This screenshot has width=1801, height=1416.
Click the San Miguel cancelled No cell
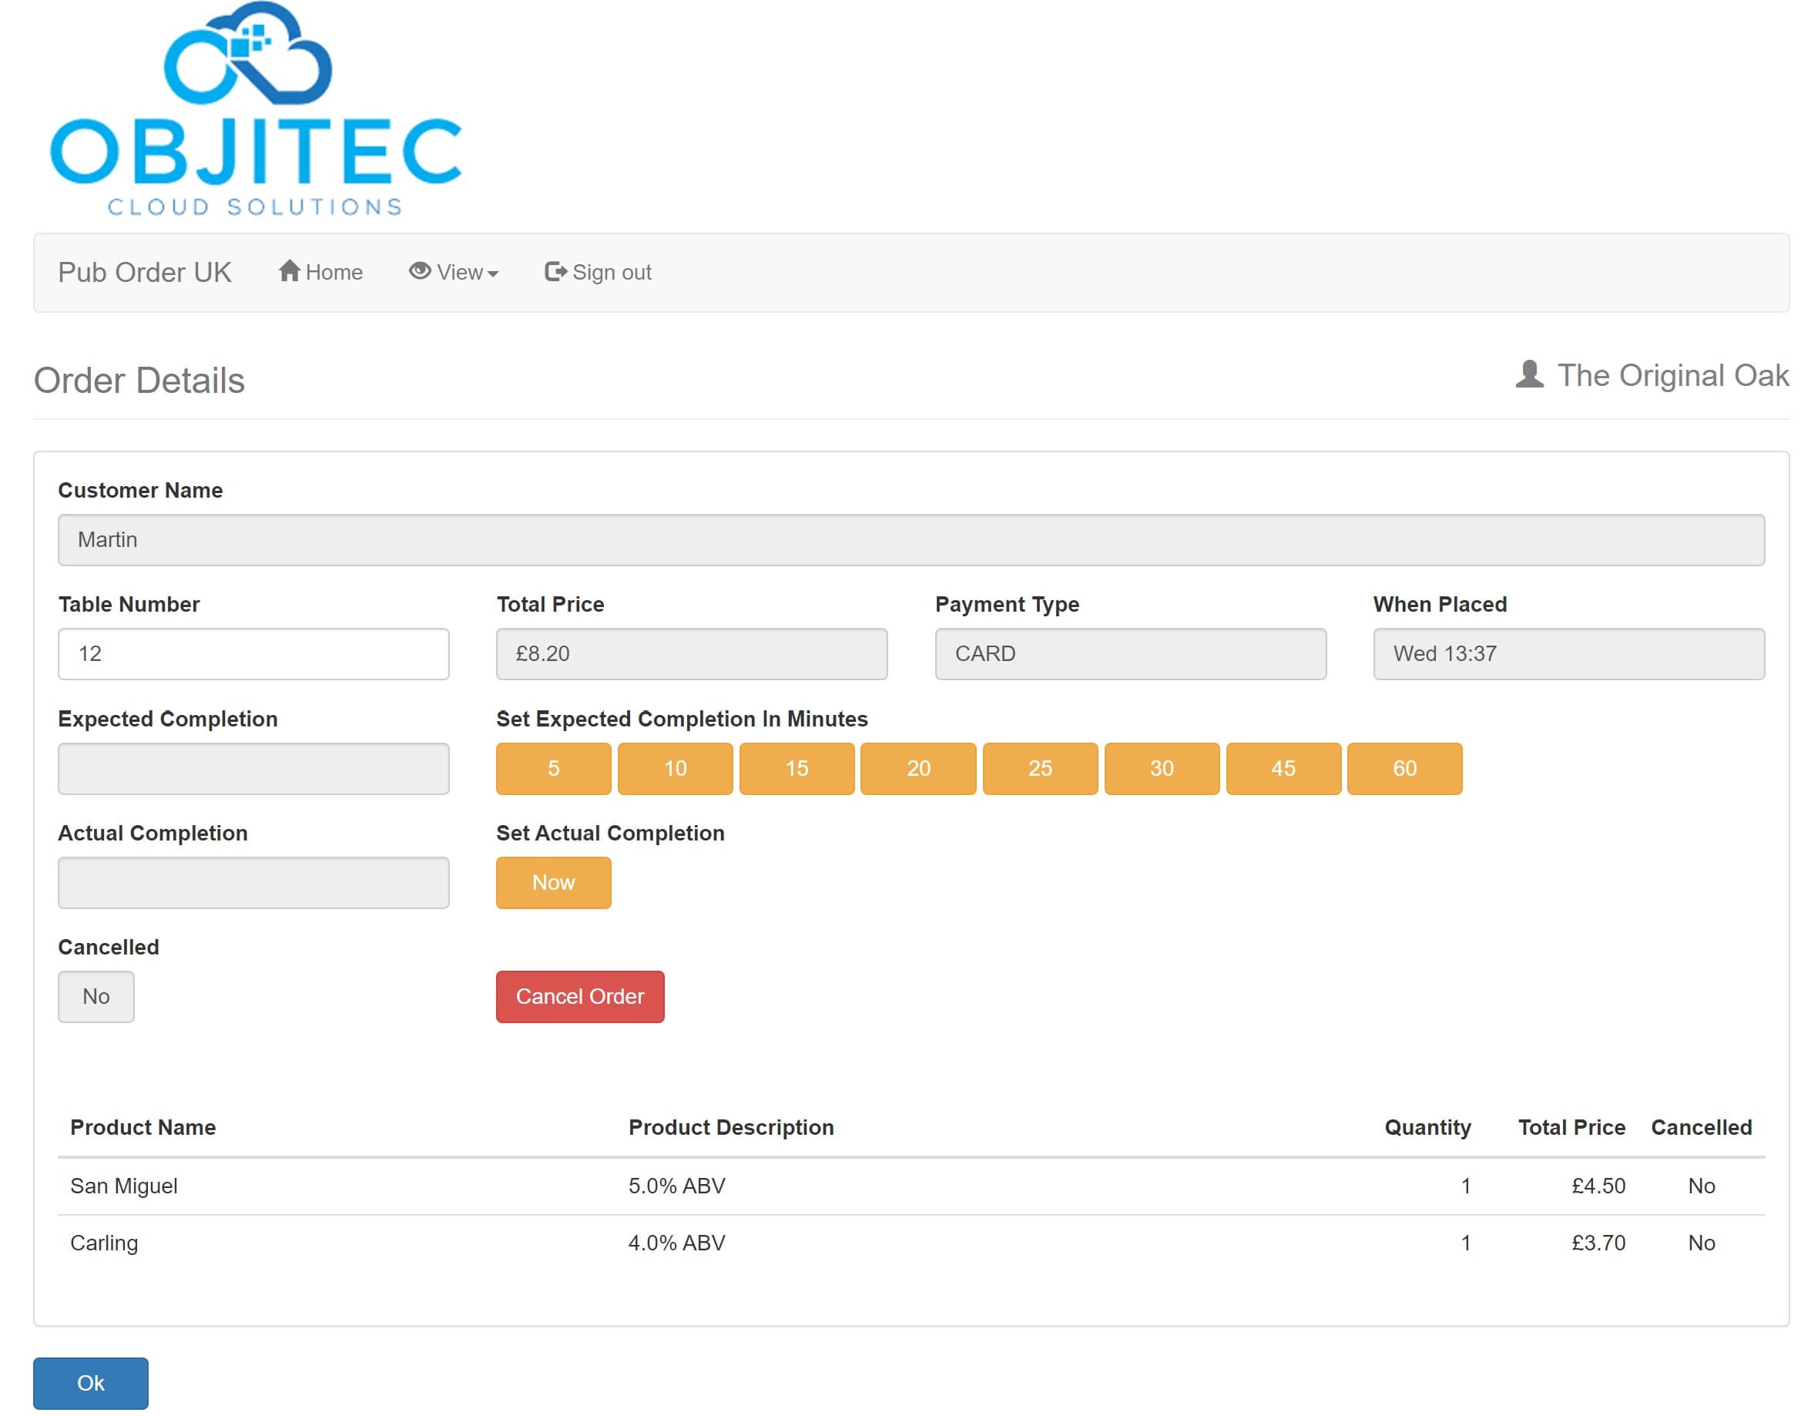(1702, 1187)
